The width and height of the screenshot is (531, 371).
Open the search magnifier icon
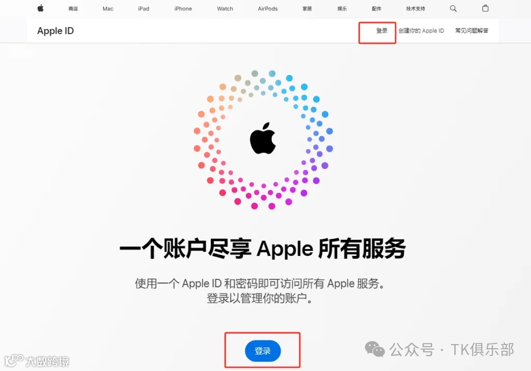(x=453, y=8)
